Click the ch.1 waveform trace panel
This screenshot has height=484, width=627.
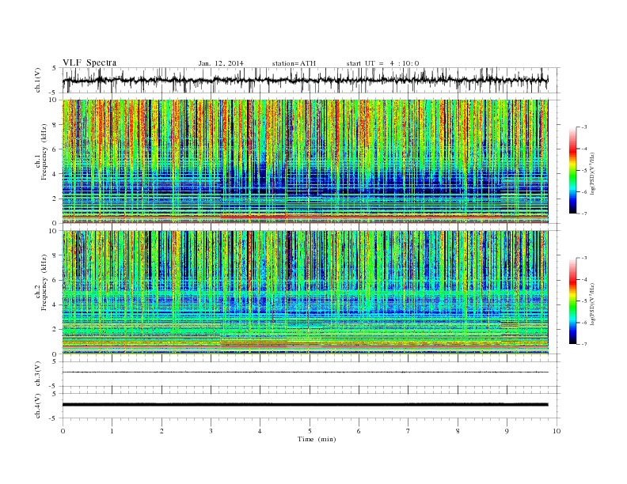(x=311, y=80)
